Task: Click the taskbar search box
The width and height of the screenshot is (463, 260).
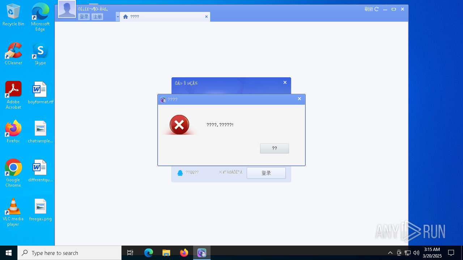Action: point(69,253)
